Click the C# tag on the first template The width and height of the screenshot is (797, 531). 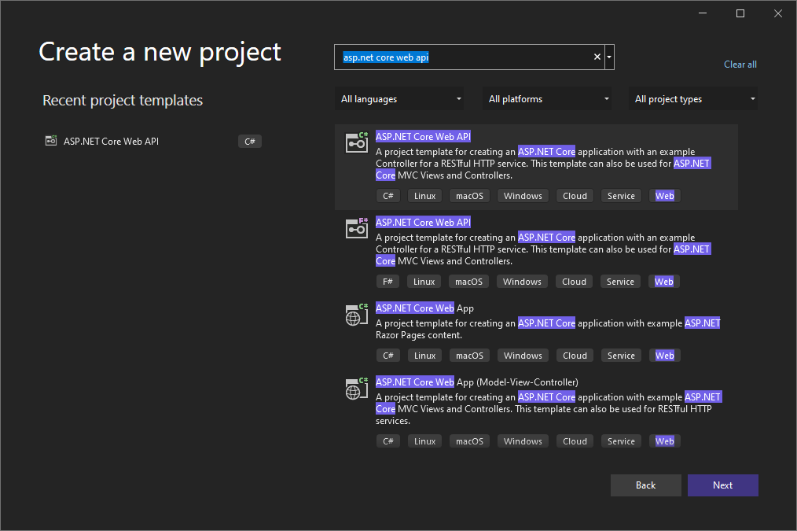point(387,195)
